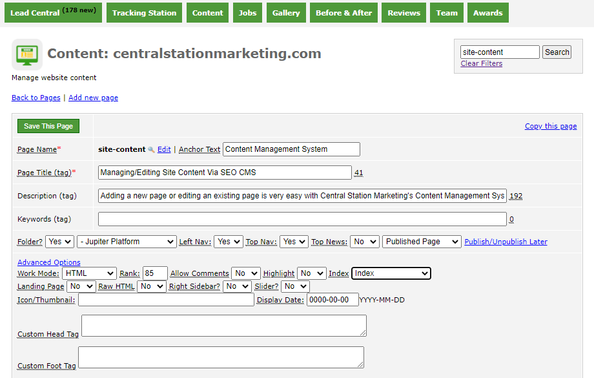Image resolution: width=594 pixels, height=378 pixels.
Task: Click Publish/Unpublish Later link
Action: coord(506,242)
